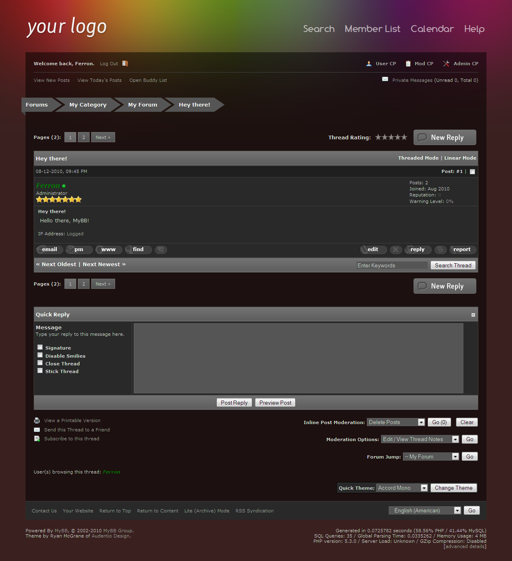Image resolution: width=512 pixels, height=561 pixels.
Task: Click the Private Messages envelope icon
Action: [x=385, y=79]
